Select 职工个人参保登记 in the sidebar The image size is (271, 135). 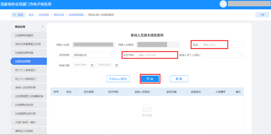[x=29, y=70]
